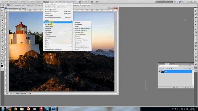Open Skype from the taskbar
The height and width of the screenshot is (111, 198).
point(47,109)
